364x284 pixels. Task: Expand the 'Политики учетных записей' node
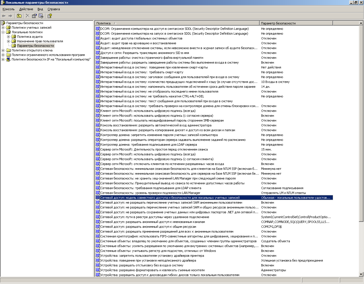pos(3,28)
